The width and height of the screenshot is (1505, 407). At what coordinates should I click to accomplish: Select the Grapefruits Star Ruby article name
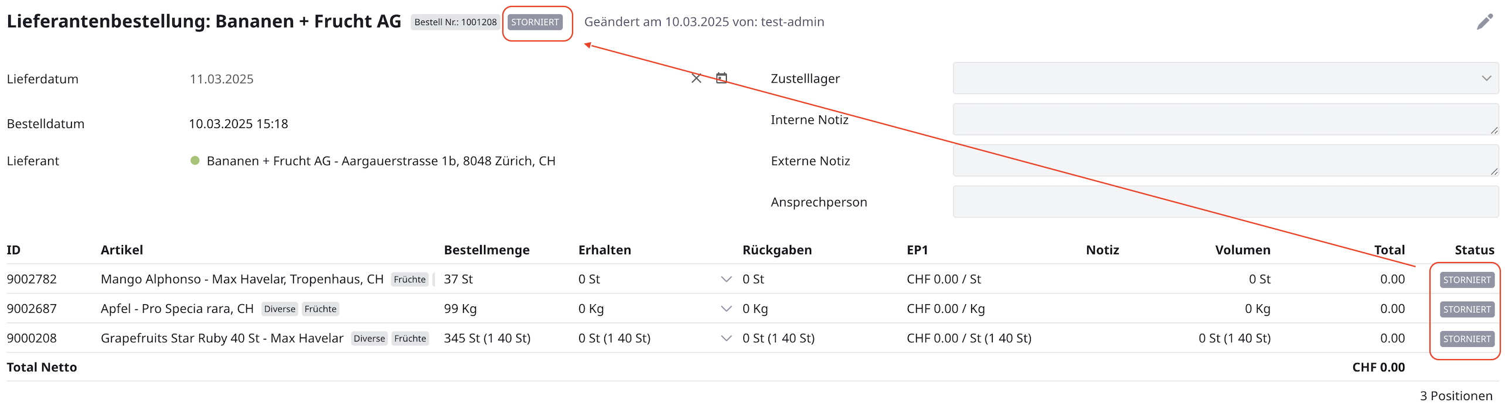[x=222, y=338]
